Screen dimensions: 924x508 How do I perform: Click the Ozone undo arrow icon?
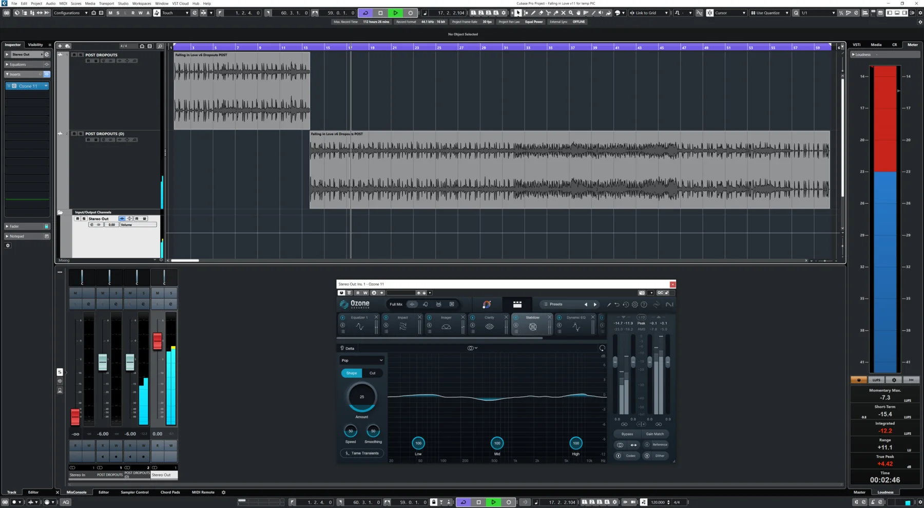coord(617,304)
